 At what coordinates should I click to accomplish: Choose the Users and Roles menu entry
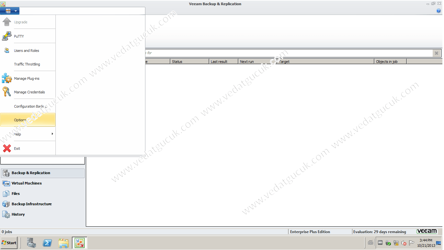click(x=28, y=51)
